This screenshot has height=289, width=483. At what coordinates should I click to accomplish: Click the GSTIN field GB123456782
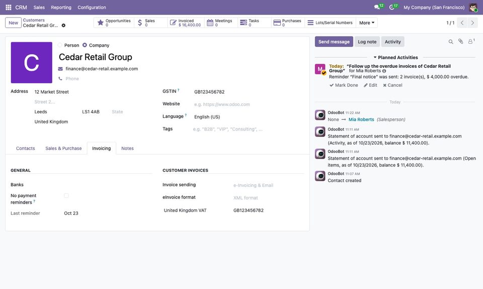tap(248, 92)
